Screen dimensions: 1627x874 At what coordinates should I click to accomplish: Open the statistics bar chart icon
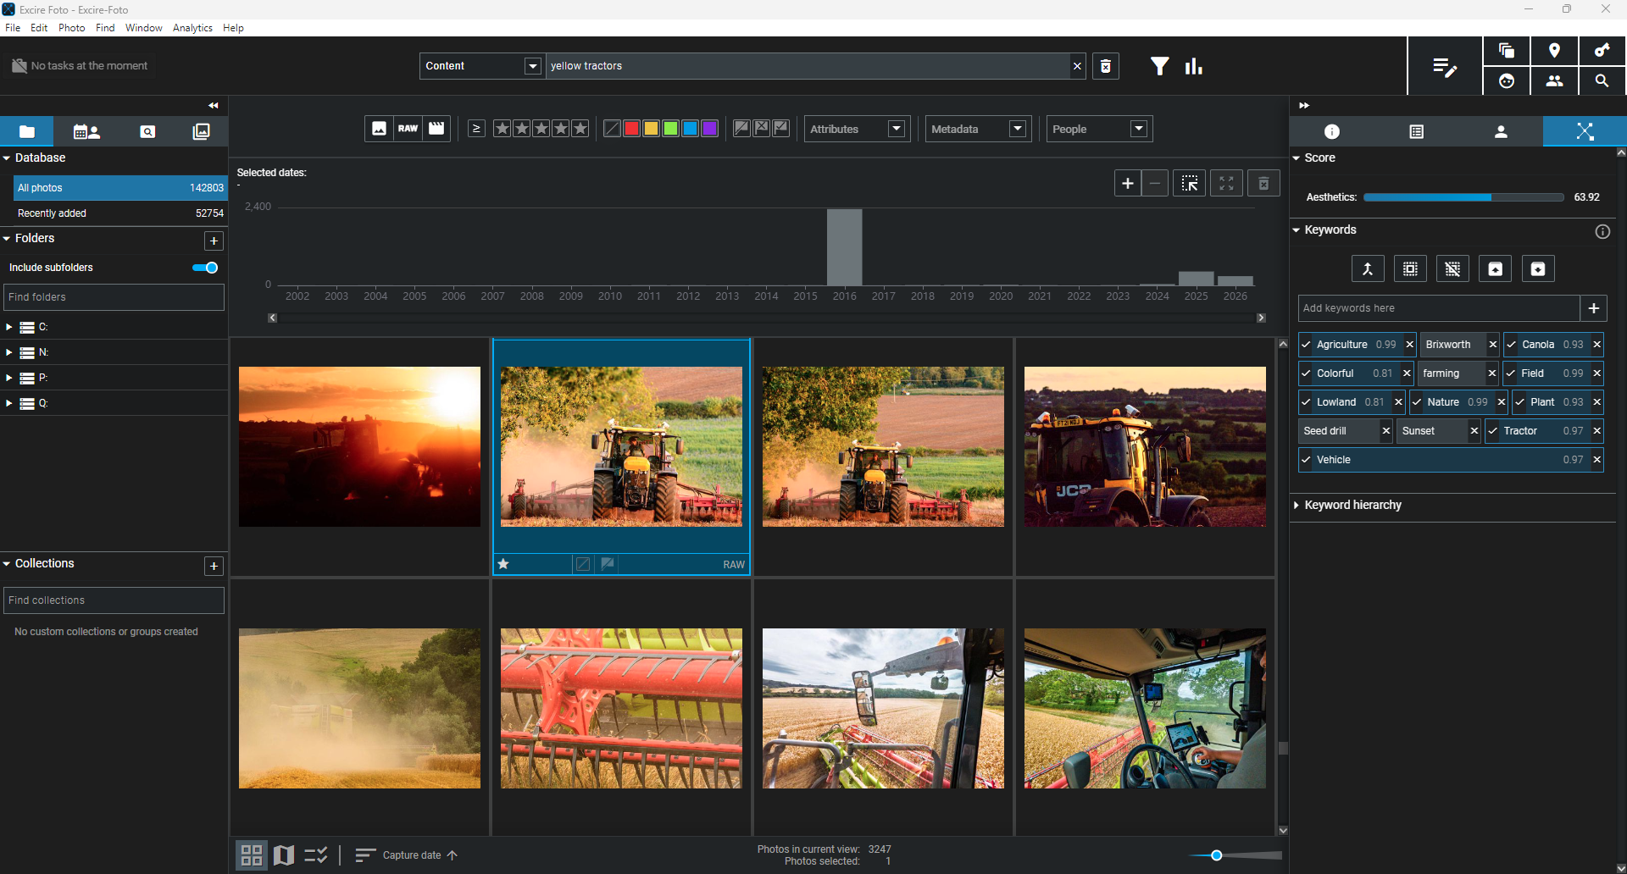pos(1194,66)
